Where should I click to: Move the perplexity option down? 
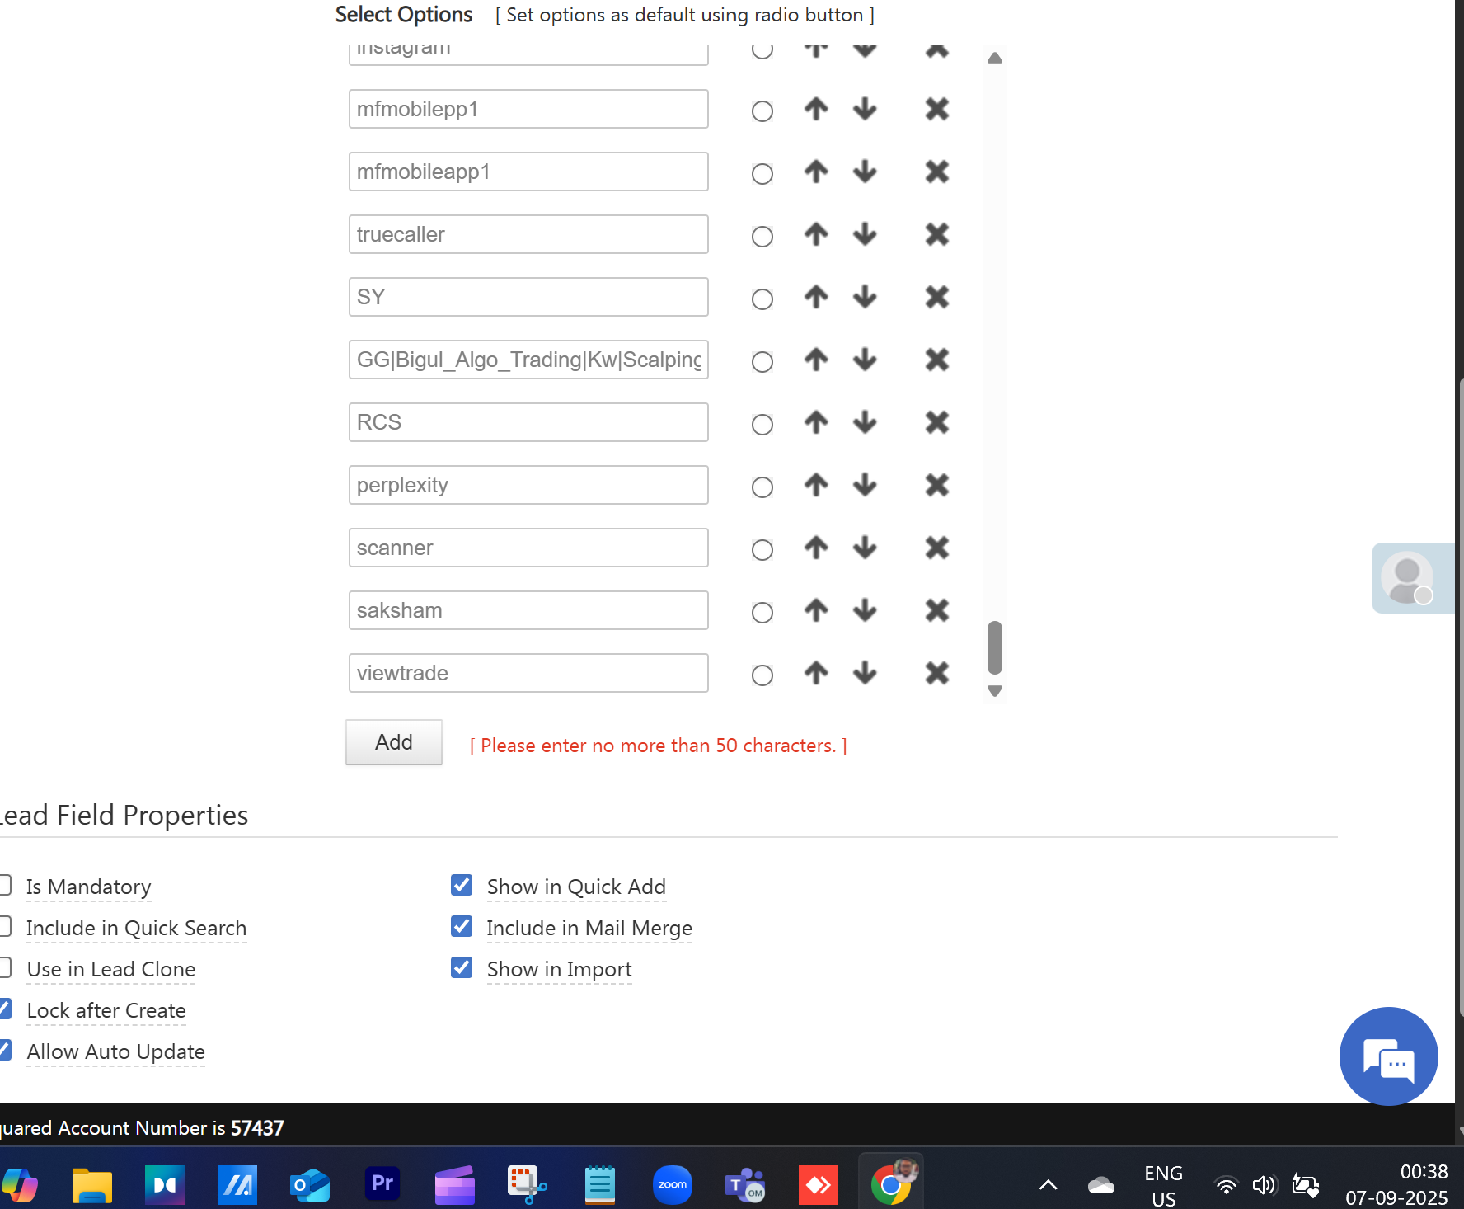pyautogui.click(x=865, y=485)
